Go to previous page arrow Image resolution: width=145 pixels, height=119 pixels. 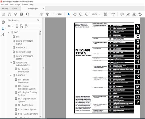(x=42, y=14)
